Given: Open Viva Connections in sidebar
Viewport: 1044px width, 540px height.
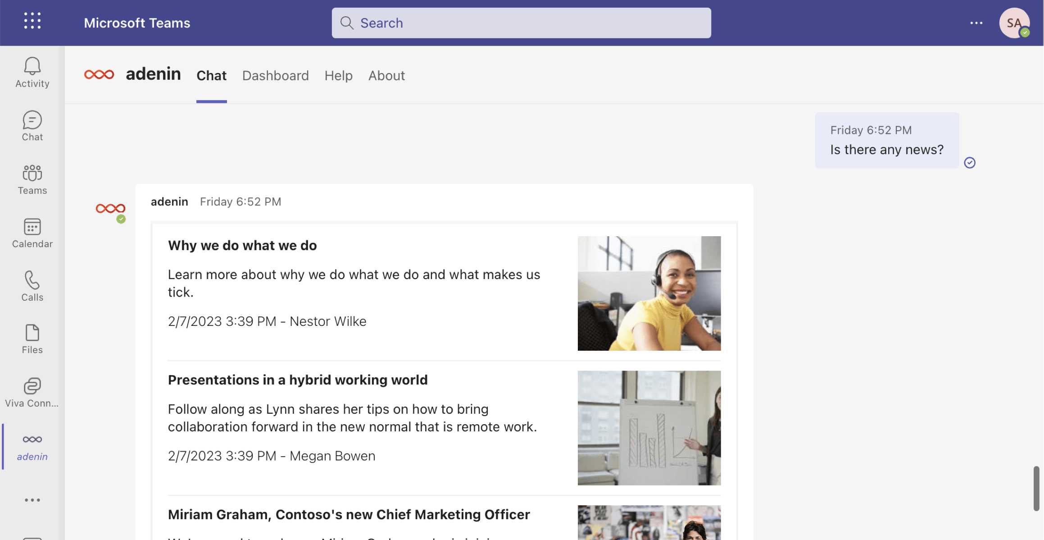Looking at the screenshot, I should (32, 393).
